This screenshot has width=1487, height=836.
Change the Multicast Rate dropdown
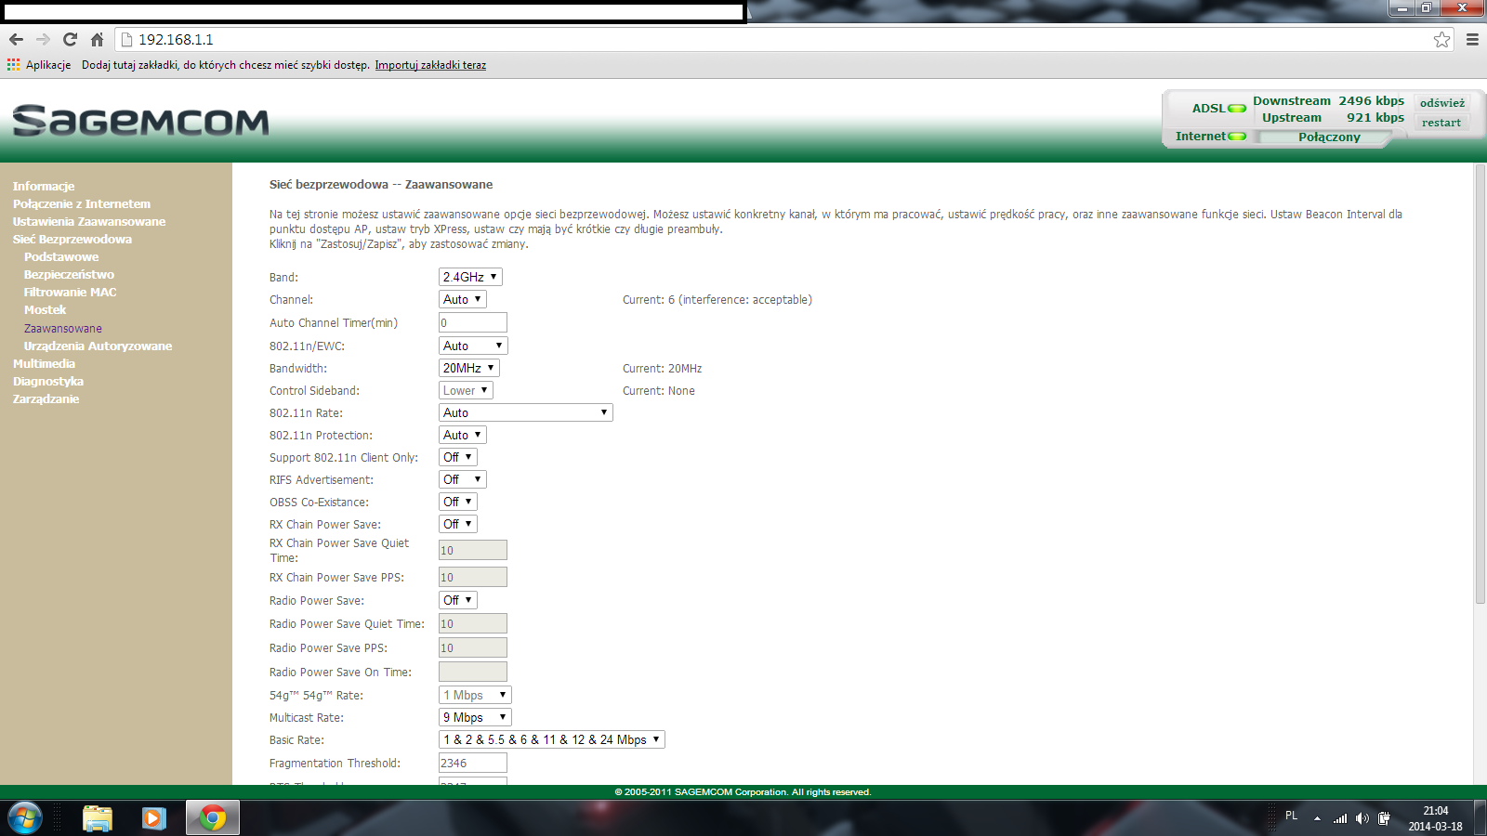coord(475,717)
